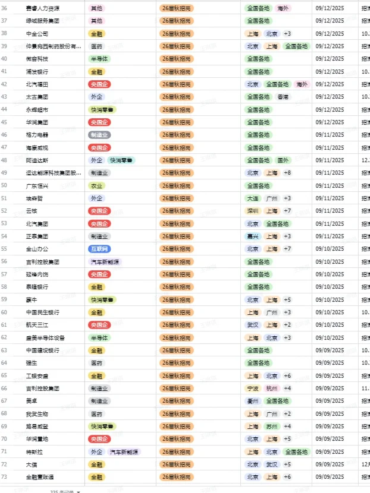Expand the +5 locations in 蒙牛 row

[287, 300]
